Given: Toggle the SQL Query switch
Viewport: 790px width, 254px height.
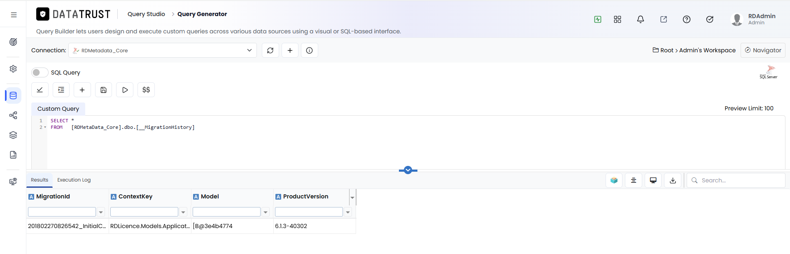Looking at the screenshot, I should tap(40, 72).
